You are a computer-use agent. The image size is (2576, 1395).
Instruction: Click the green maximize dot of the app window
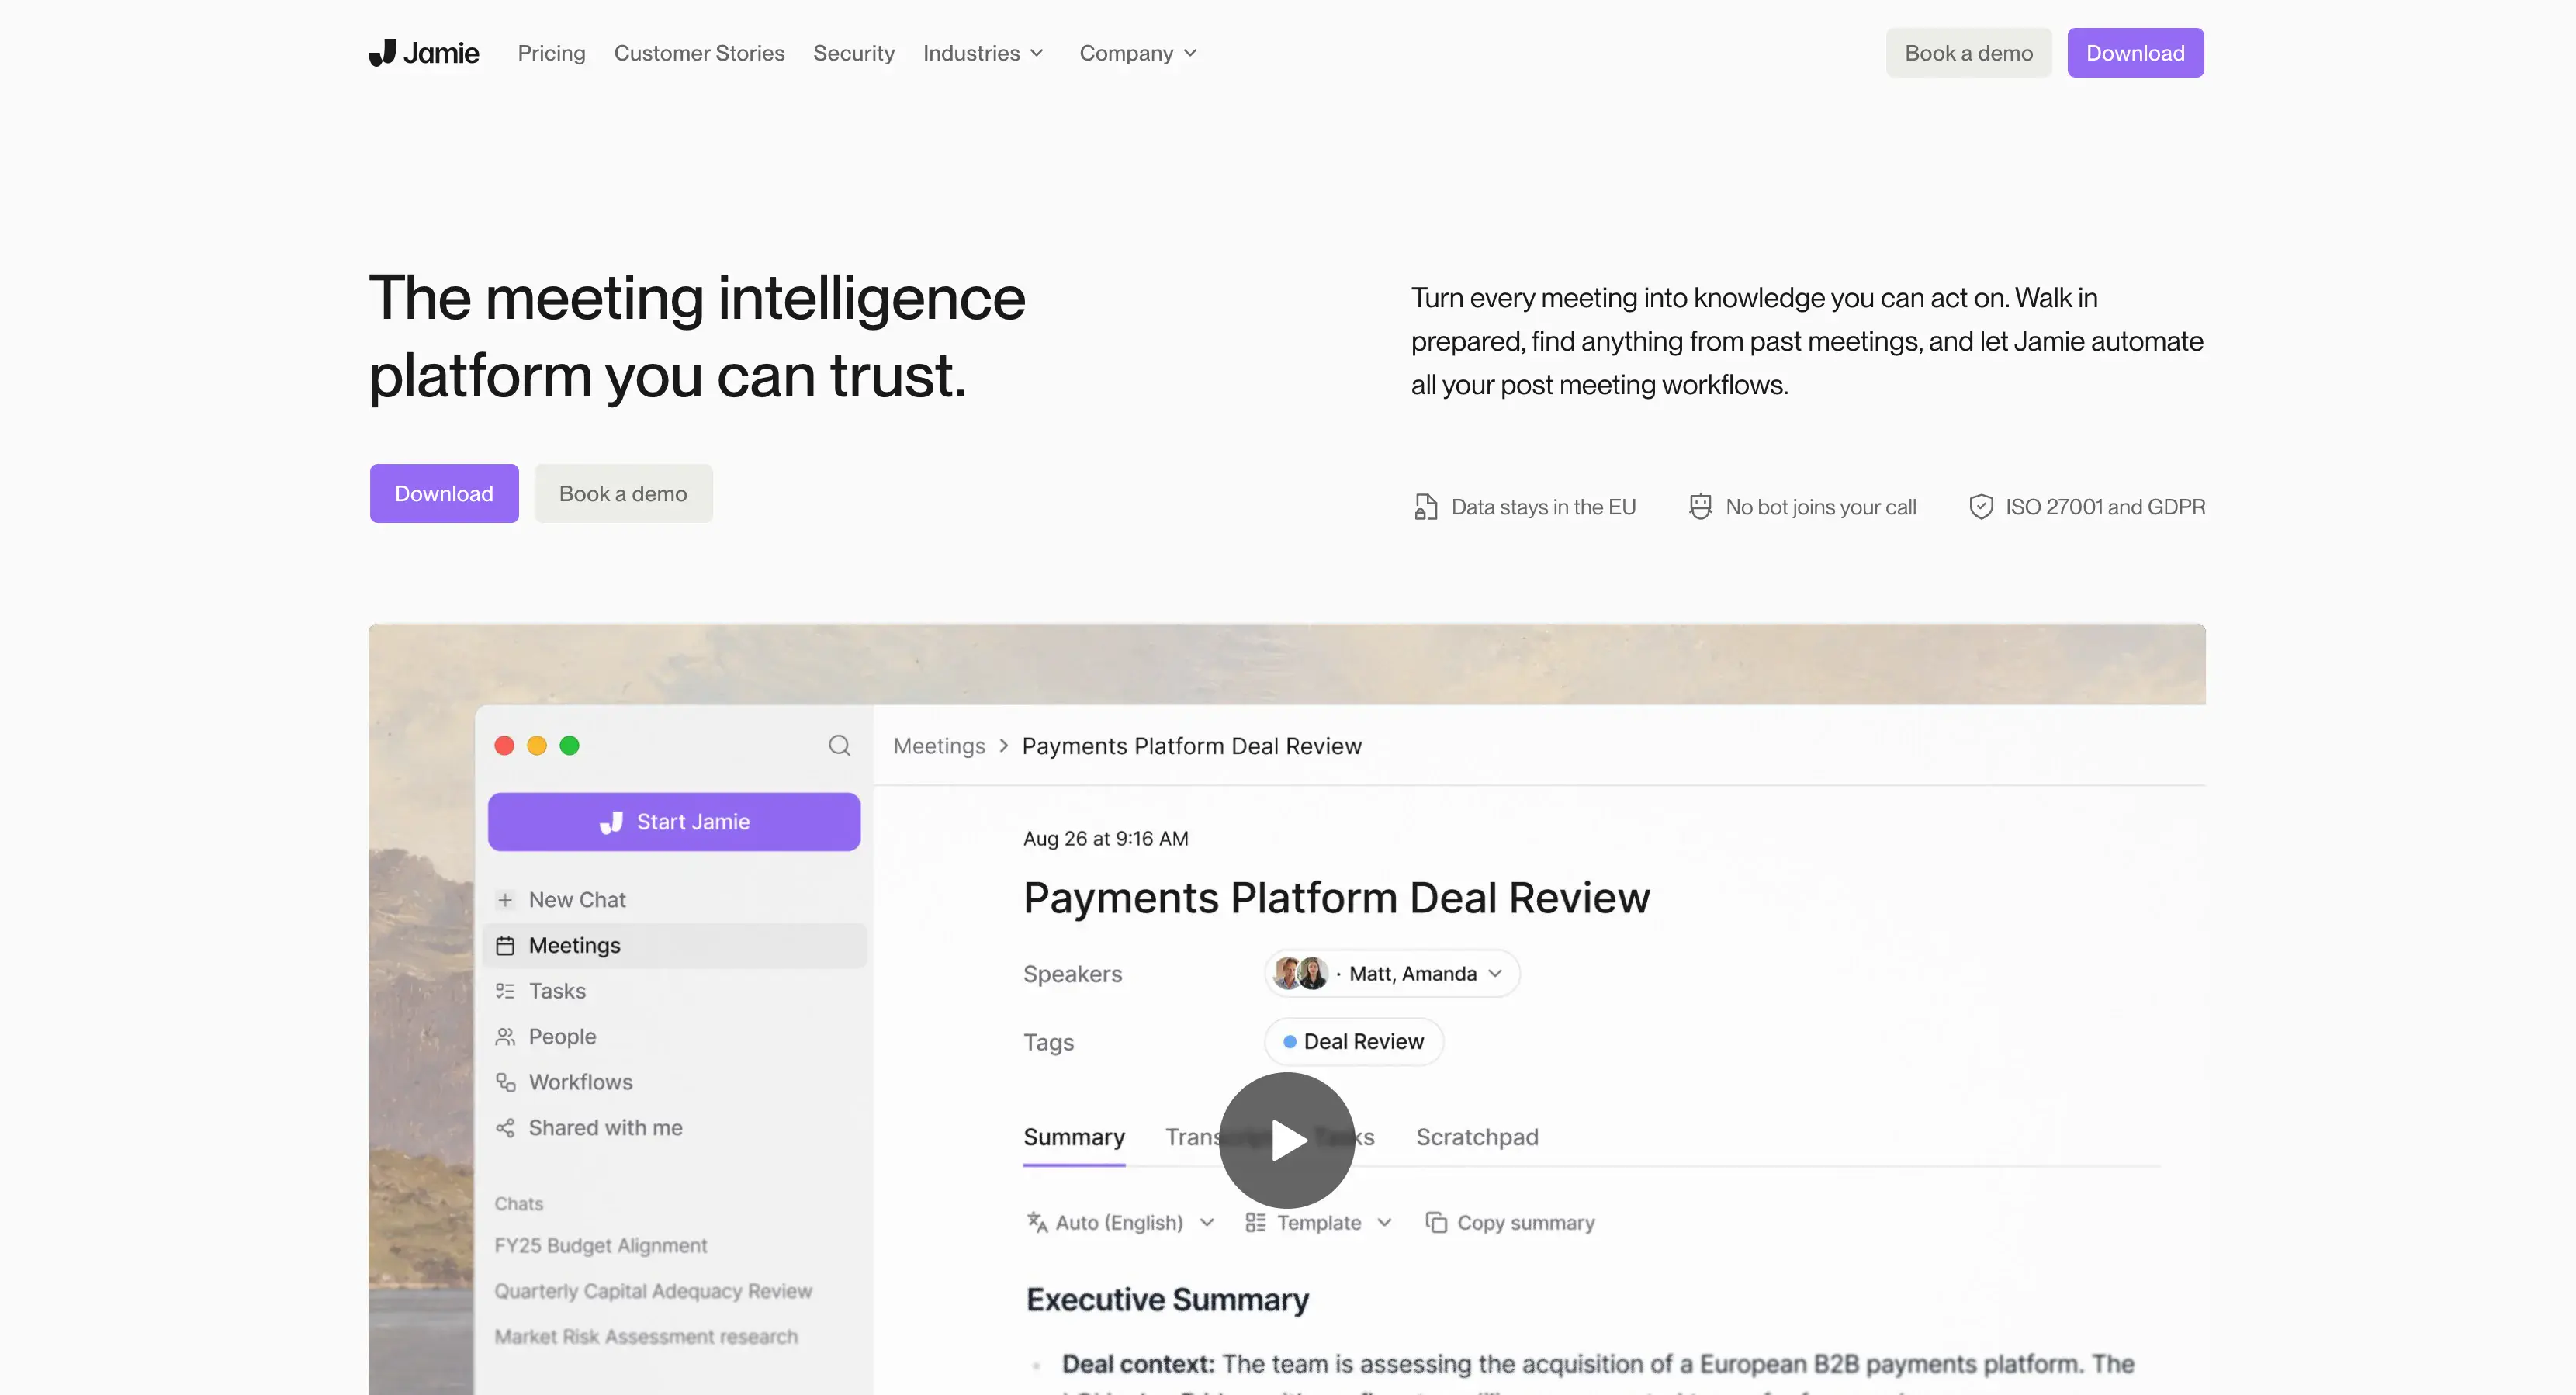(569, 746)
